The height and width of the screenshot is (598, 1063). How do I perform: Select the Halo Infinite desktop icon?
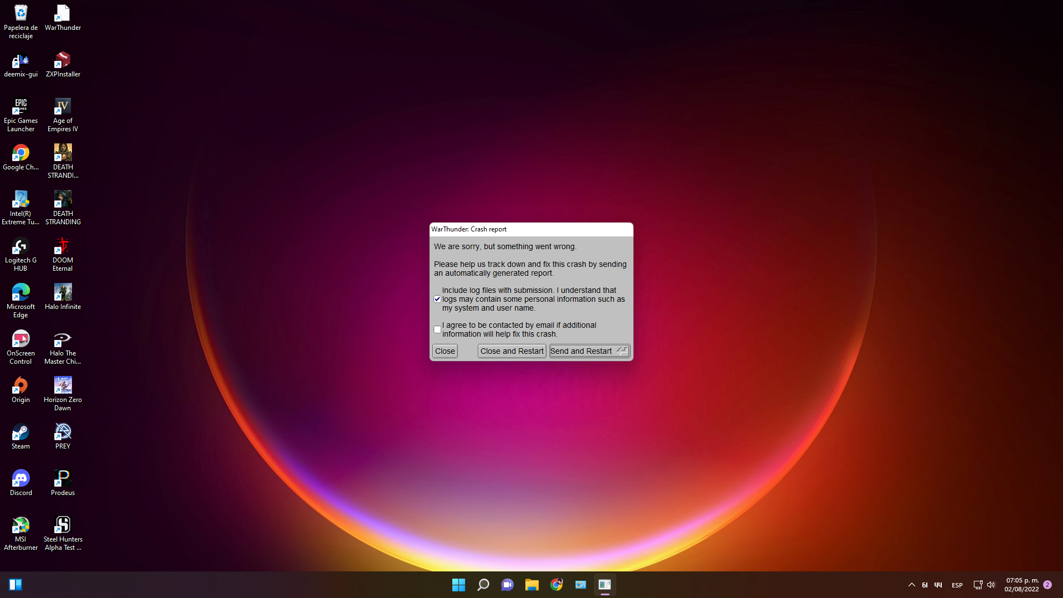point(63,297)
